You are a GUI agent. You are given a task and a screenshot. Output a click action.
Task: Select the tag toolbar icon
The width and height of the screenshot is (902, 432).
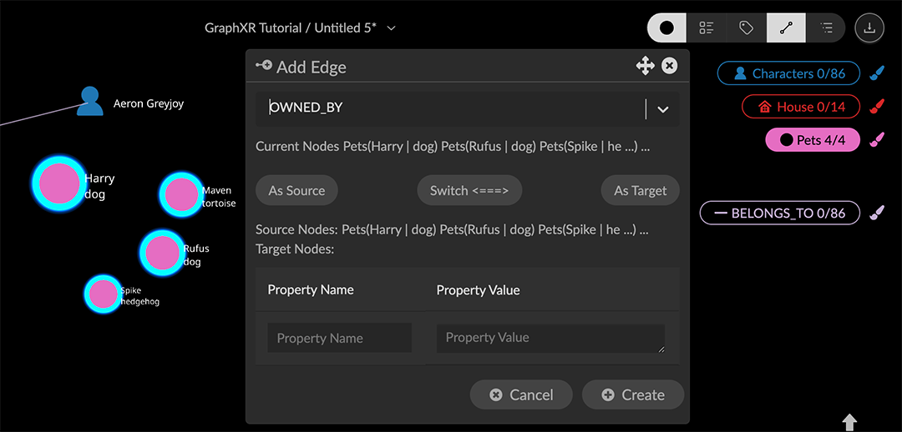[746, 28]
